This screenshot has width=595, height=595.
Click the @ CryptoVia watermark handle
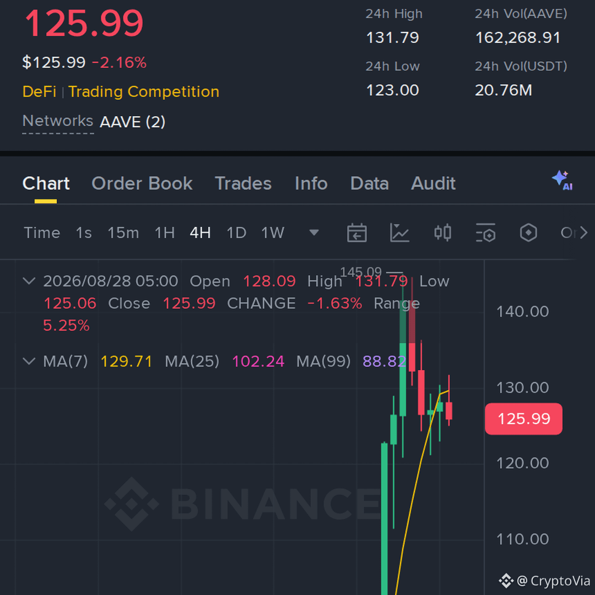(553, 581)
